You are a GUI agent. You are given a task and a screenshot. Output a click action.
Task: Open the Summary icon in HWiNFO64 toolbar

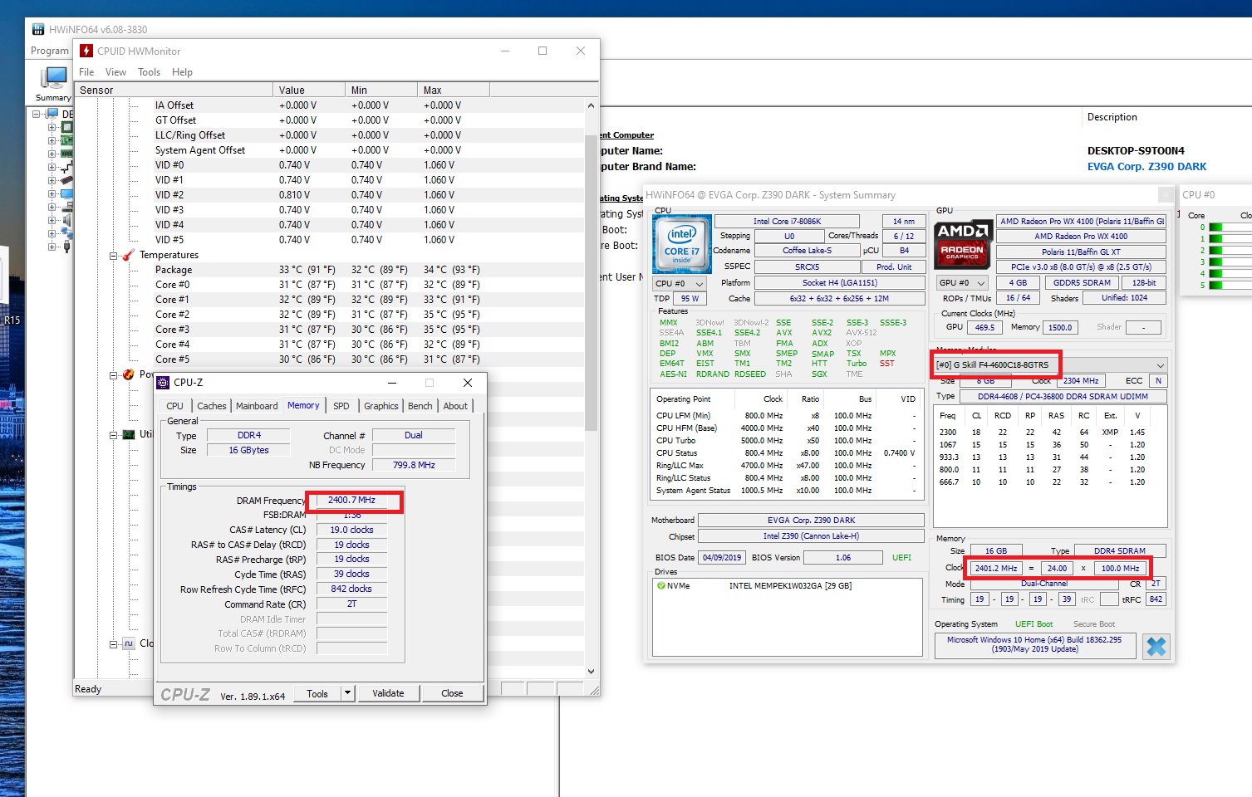click(x=53, y=83)
